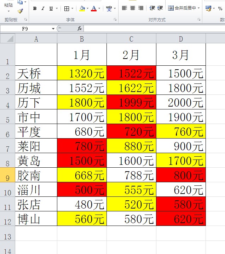Align text right
Viewport: 225px width, 254px height.
click(x=141, y=8)
